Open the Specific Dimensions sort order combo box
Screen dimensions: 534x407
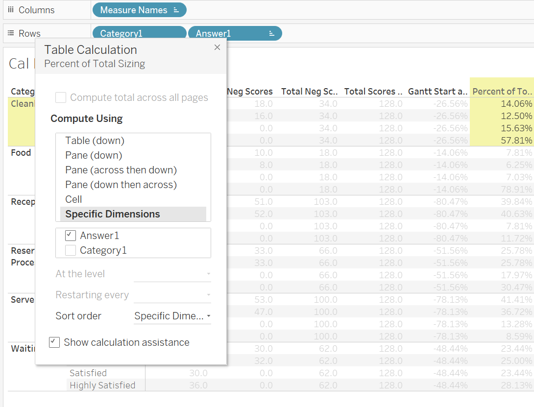pyautogui.click(x=172, y=316)
